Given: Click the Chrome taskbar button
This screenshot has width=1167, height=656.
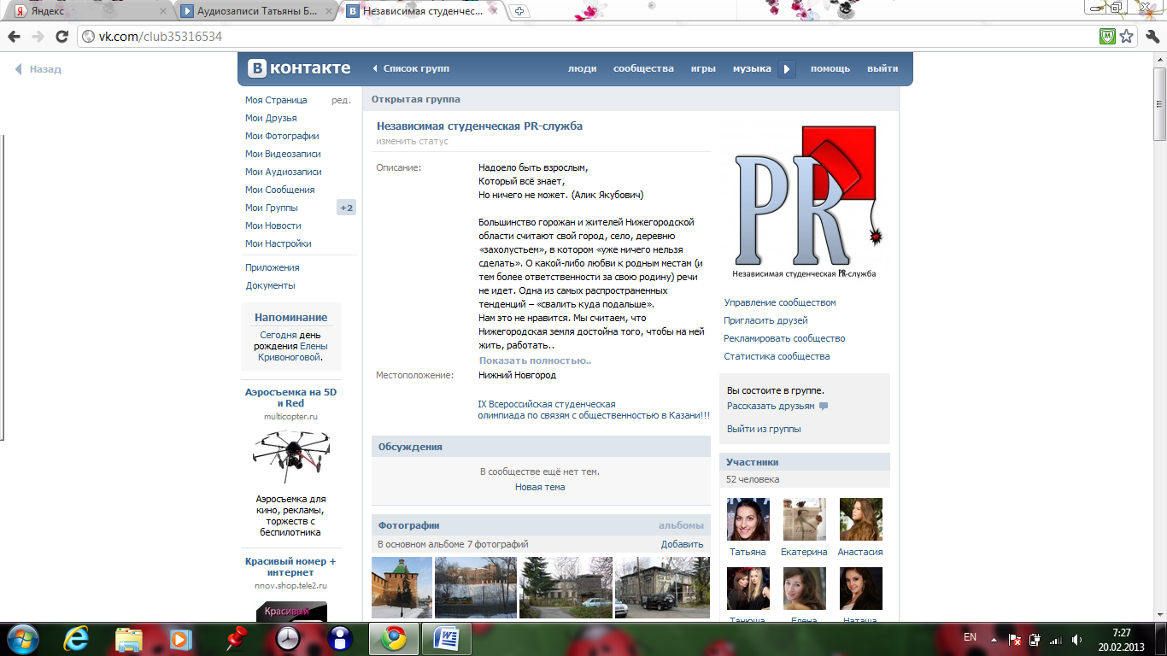Looking at the screenshot, I should (394, 639).
